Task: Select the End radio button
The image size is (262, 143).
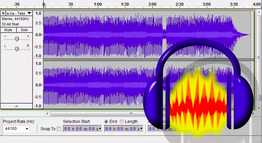Action: (x=106, y=122)
